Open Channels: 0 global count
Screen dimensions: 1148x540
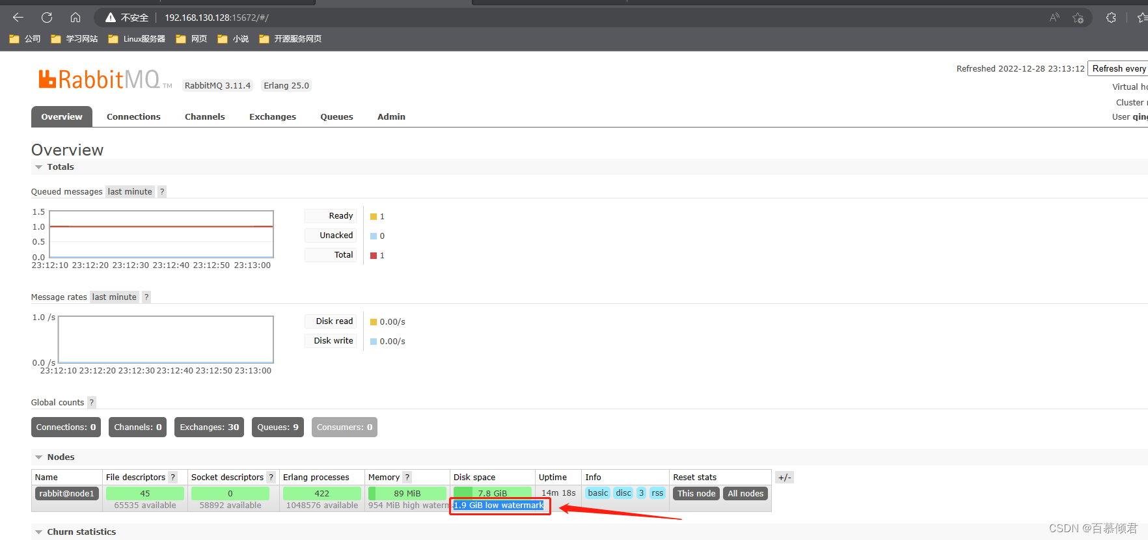138,427
